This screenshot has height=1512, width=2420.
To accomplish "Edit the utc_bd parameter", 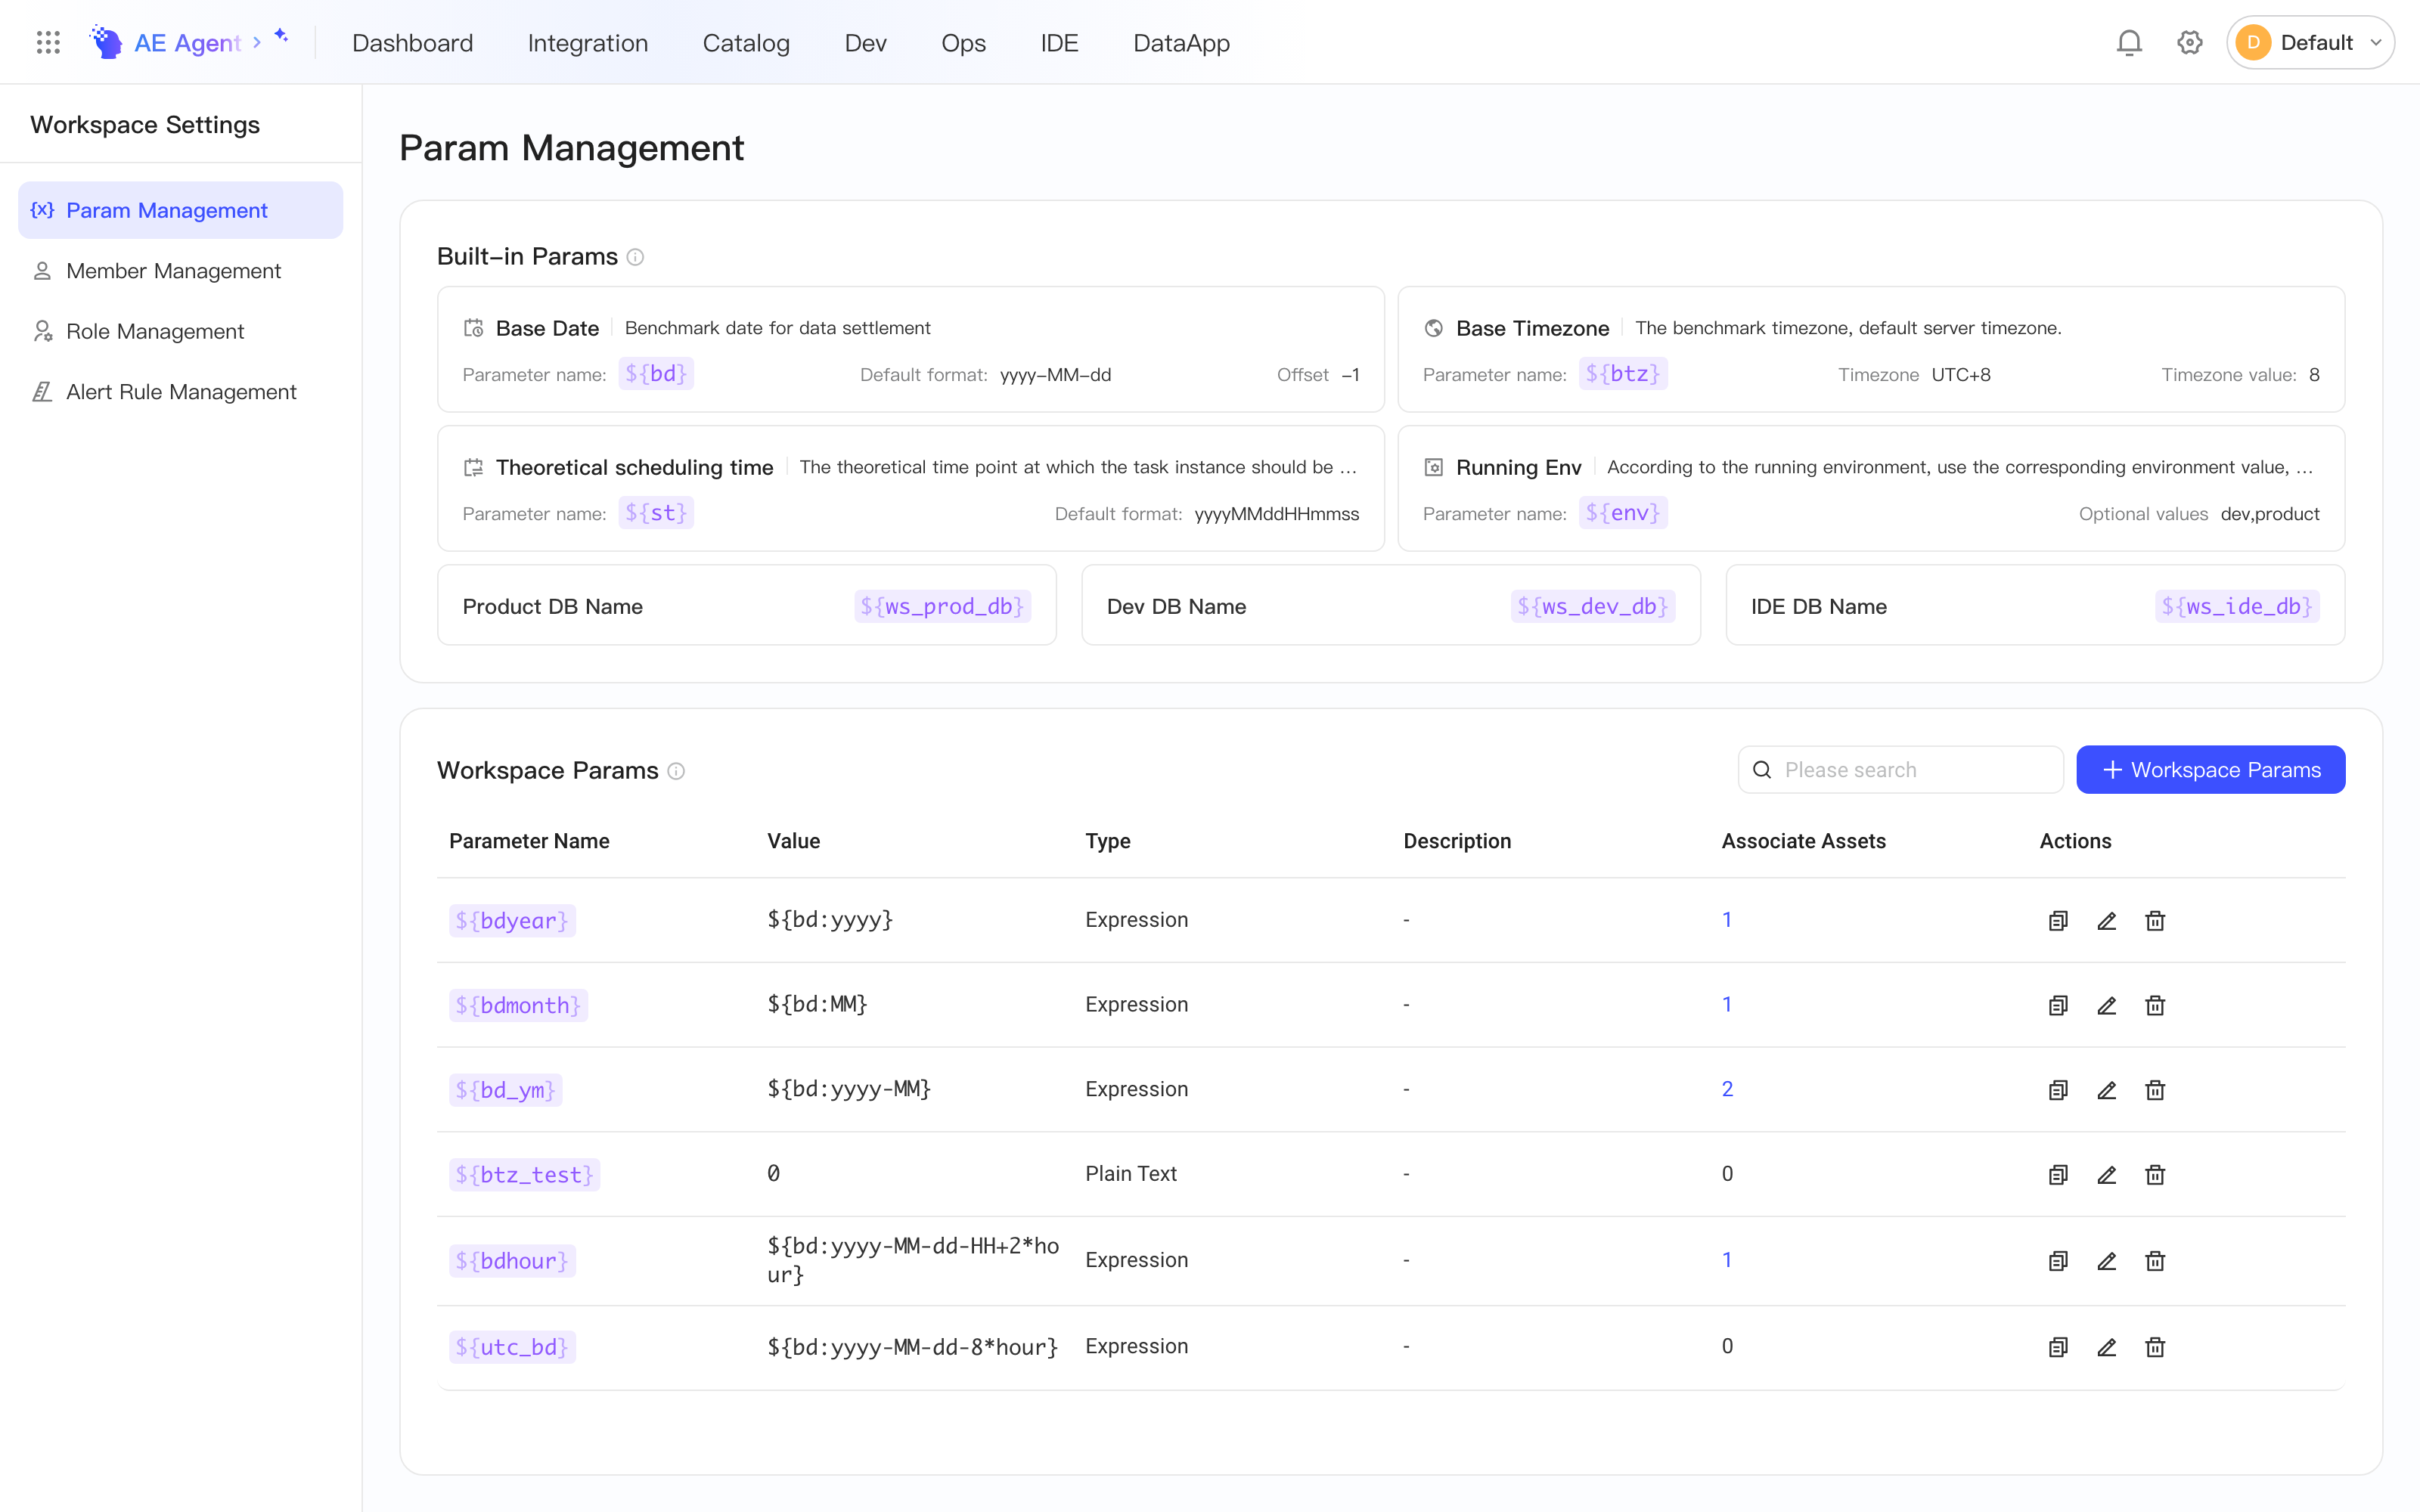I will 2106,1347.
